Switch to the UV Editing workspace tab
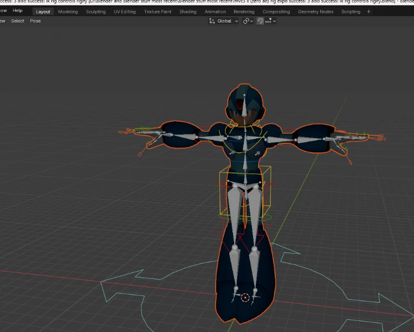 125,11
